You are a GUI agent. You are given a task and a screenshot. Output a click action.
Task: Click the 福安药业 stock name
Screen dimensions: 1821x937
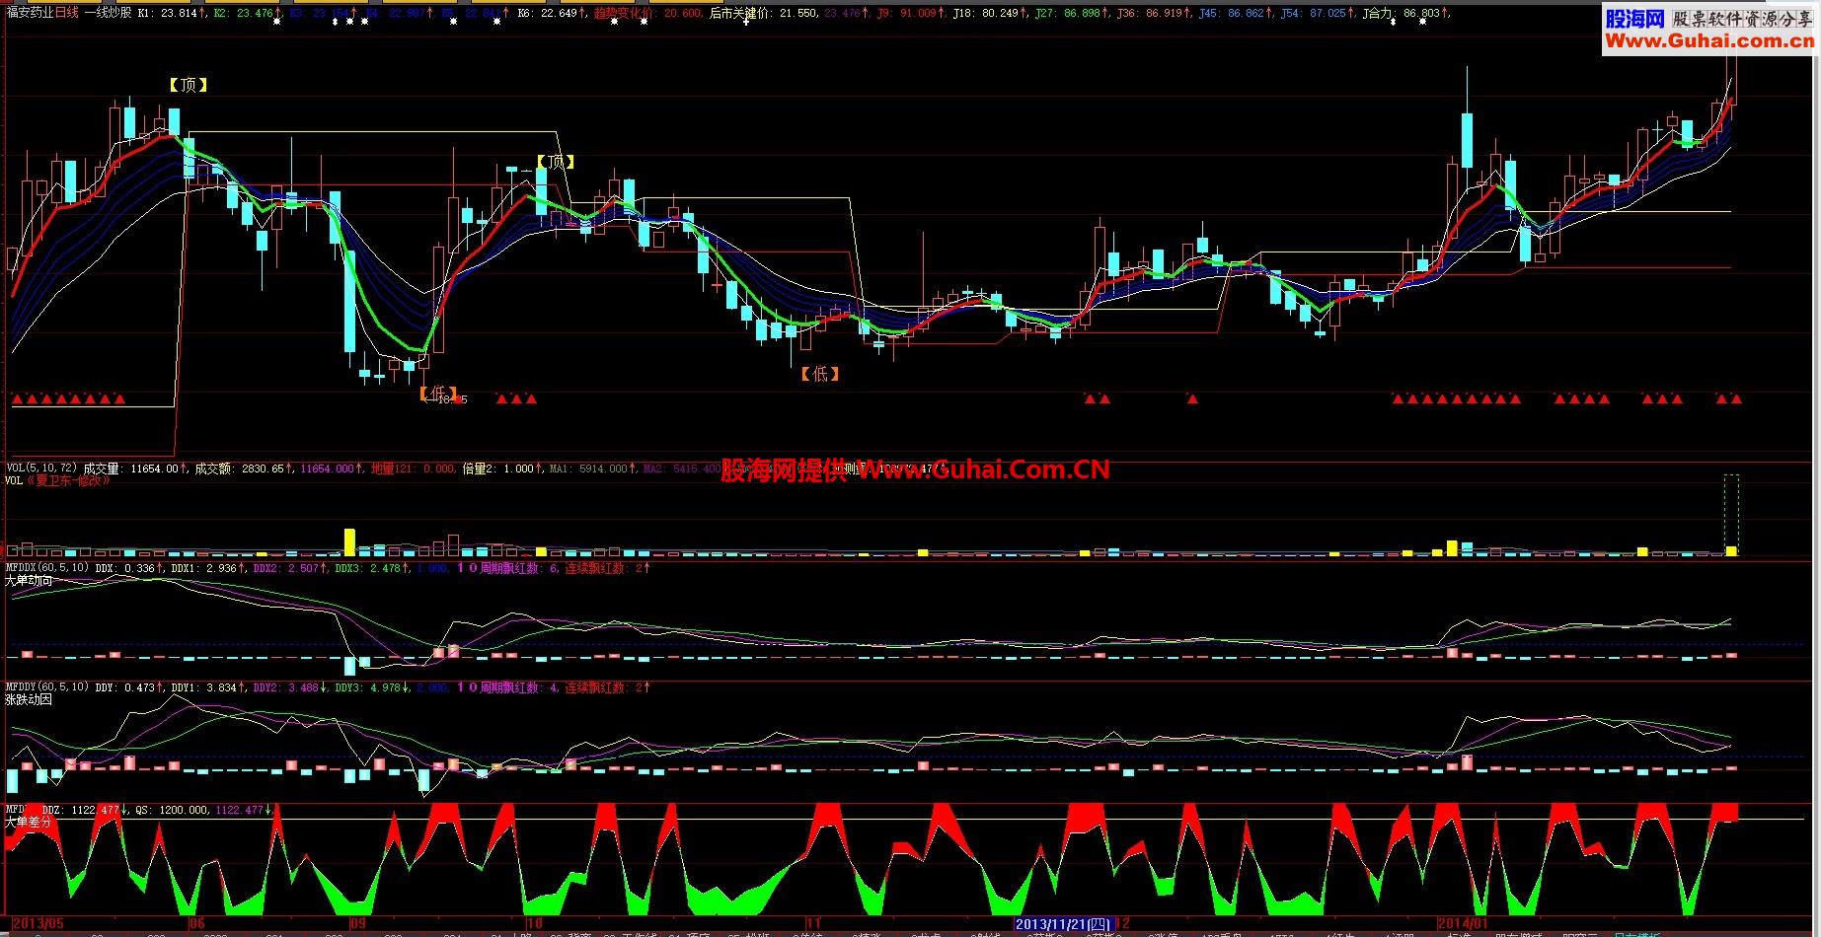30,14
